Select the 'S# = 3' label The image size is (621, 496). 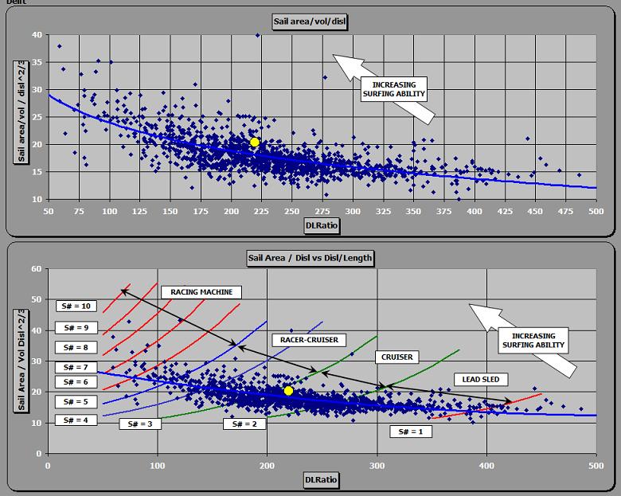pos(140,424)
